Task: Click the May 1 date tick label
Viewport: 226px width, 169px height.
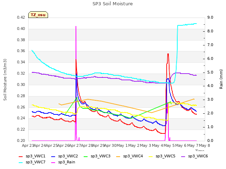Action: pos(122,145)
